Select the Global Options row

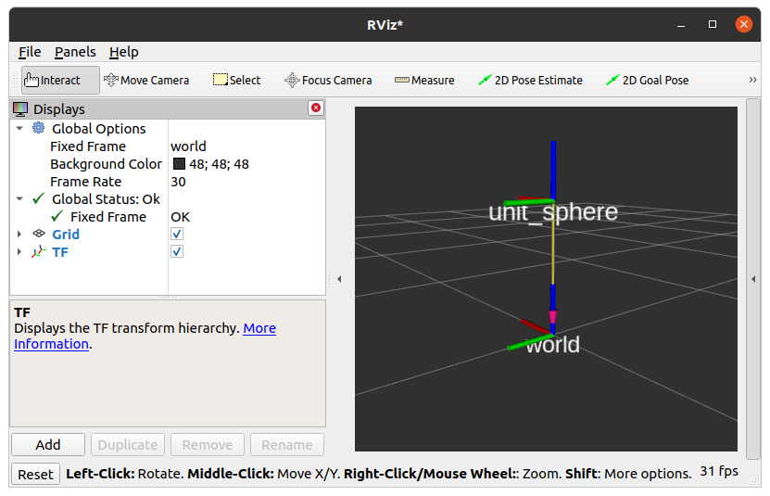[x=168, y=128]
